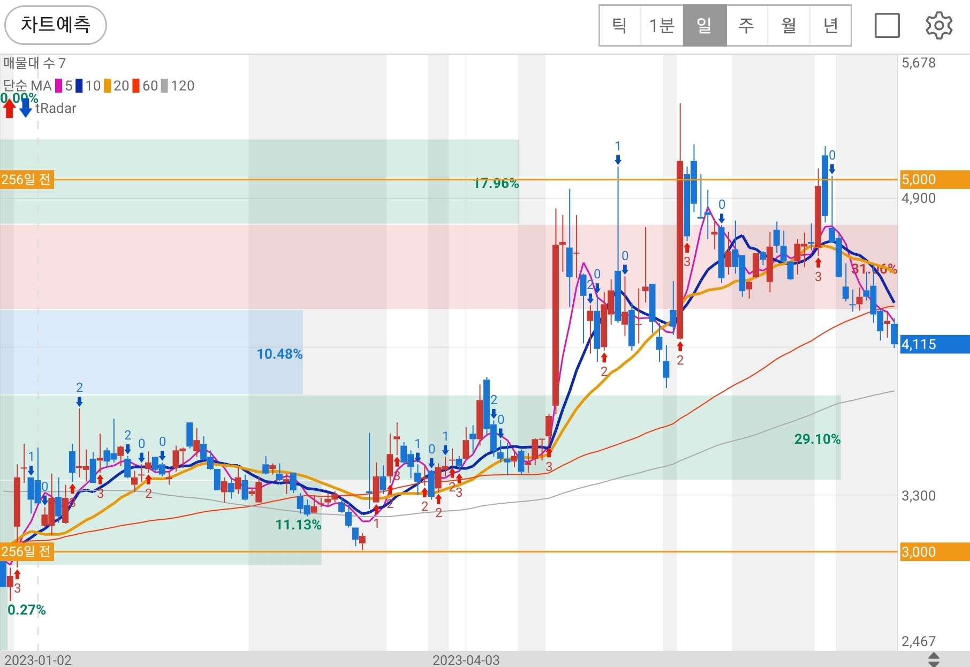Image resolution: width=970 pixels, height=667 pixels.
Task: Click the 17.96% volume profile label
Action: (496, 184)
